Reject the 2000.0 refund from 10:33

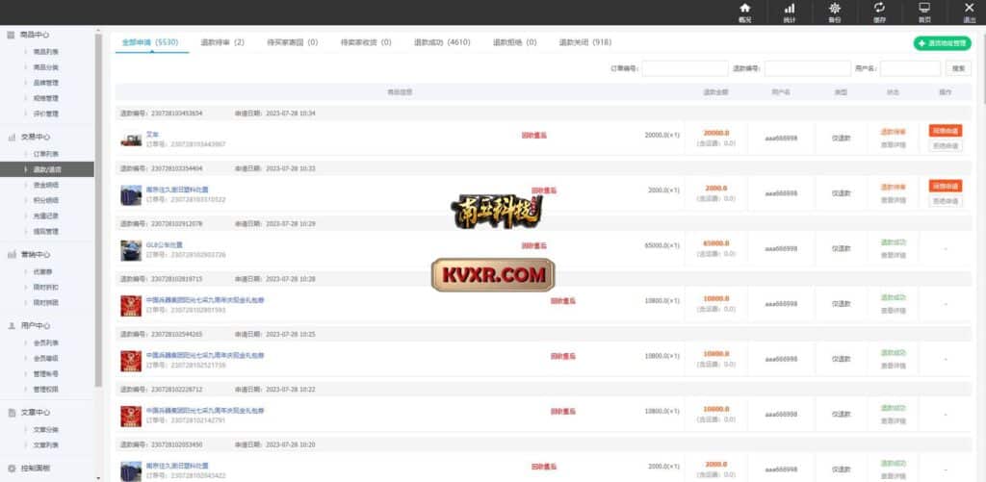946,201
